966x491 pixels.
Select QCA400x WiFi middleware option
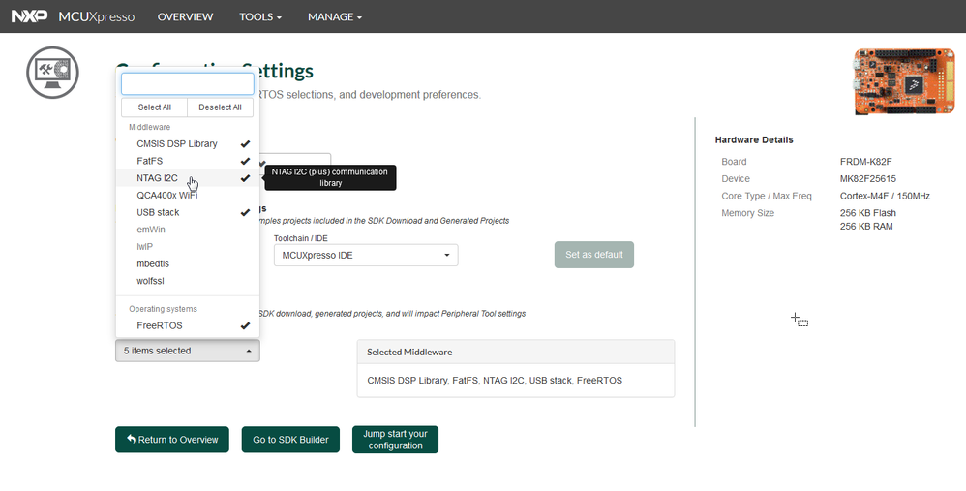click(x=187, y=196)
